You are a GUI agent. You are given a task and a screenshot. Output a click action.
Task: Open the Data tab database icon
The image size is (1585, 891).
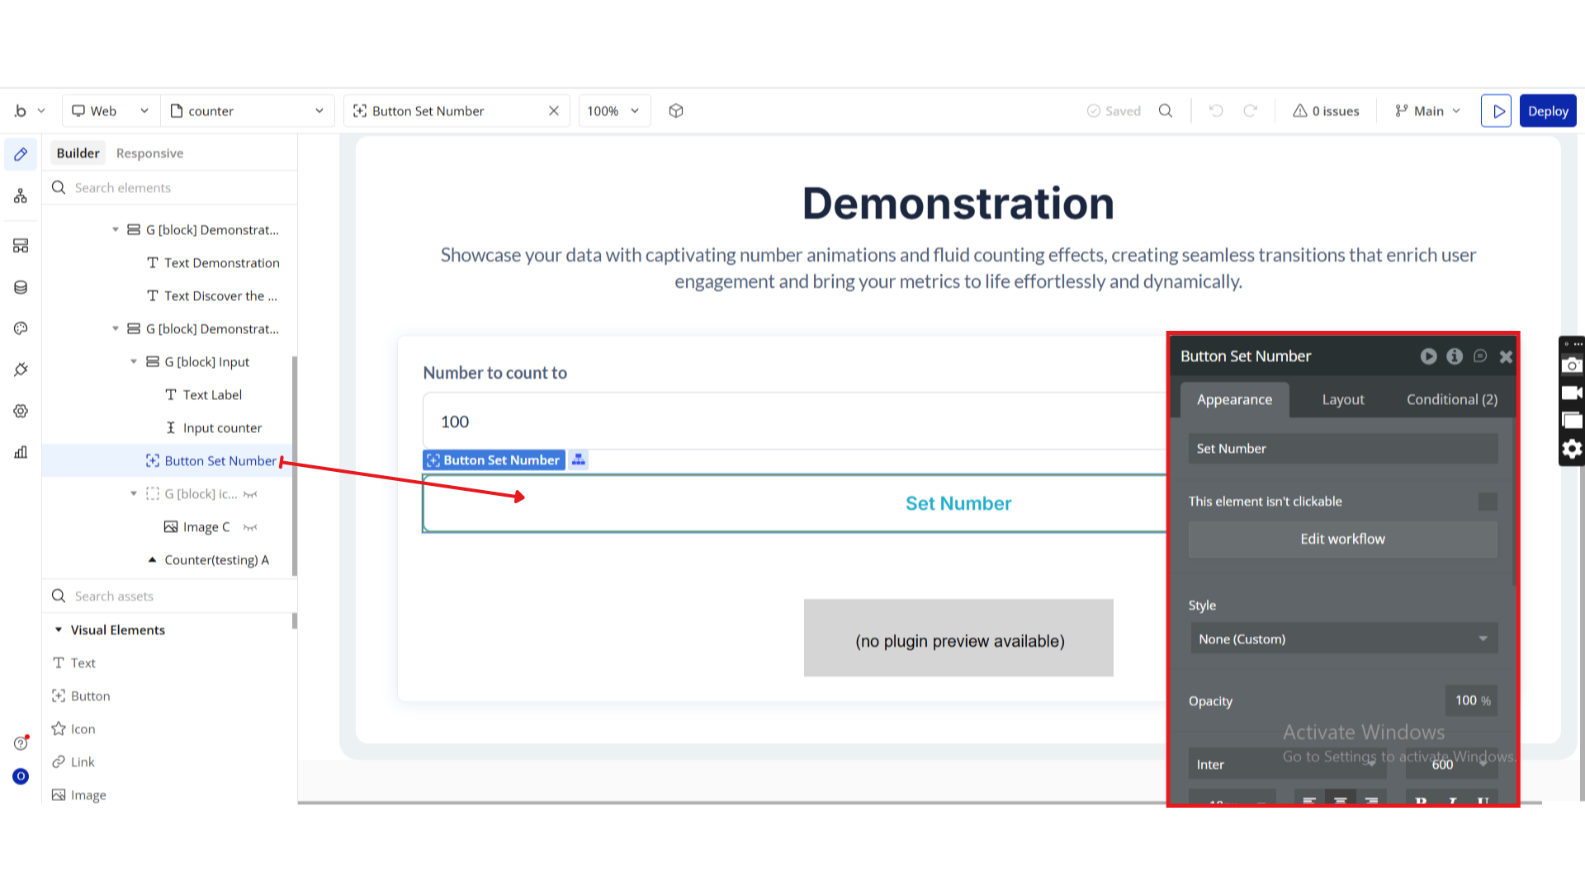(21, 287)
